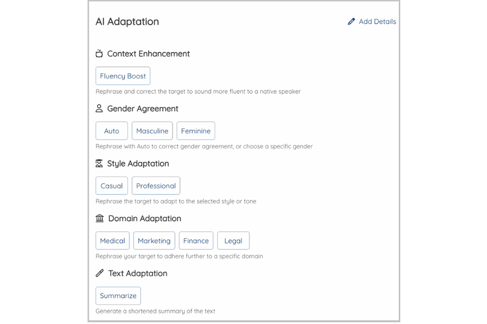Image resolution: width=487 pixels, height=324 pixels.
Task: Select the Professional style
Action: [156, 186]
